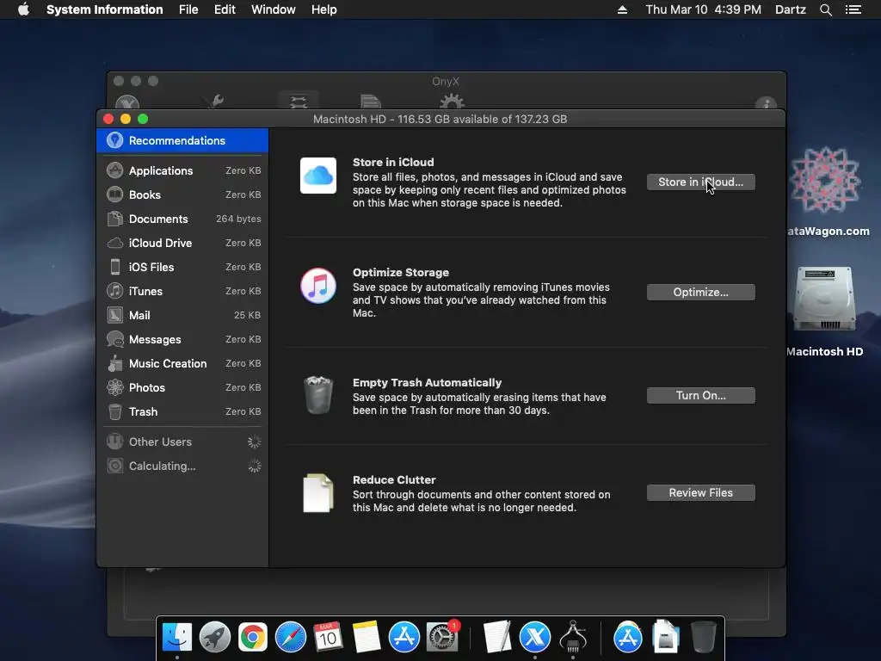Click the Calculating… sidebar row
Viewport: 881px width, 661px height.
(x=182, y=466)
